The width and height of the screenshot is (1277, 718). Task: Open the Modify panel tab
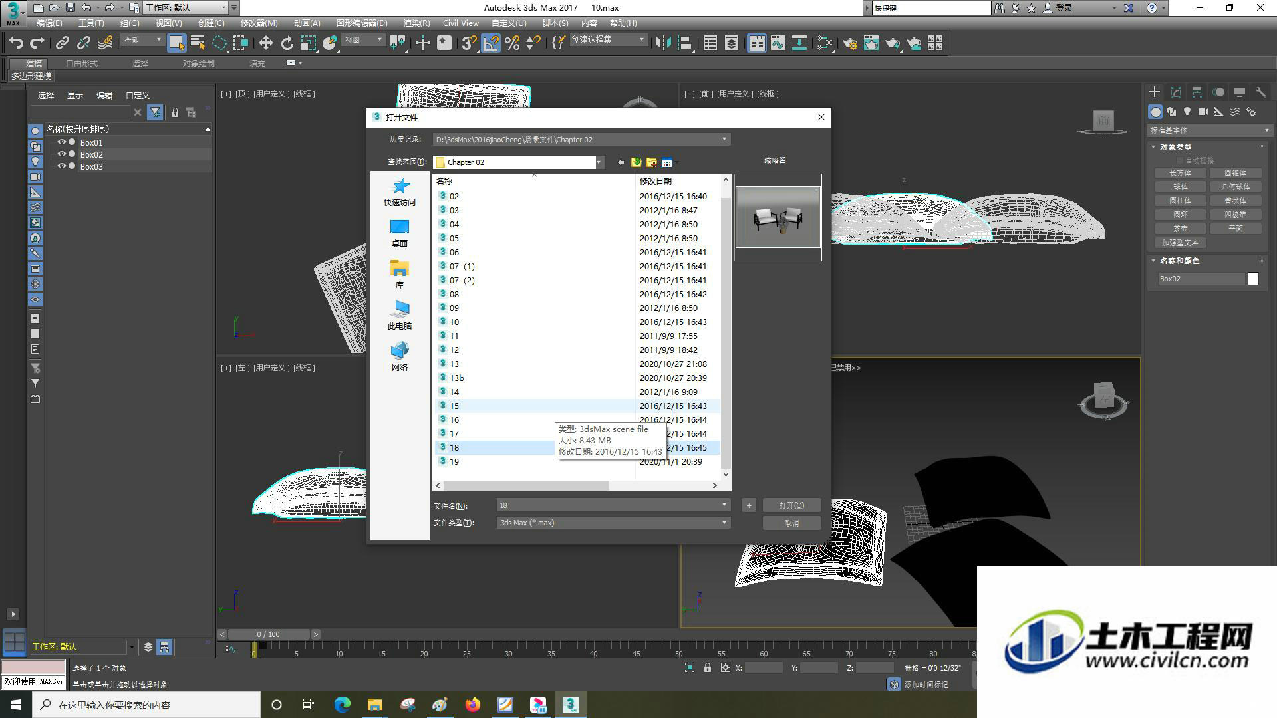(x=1176, y=92)
